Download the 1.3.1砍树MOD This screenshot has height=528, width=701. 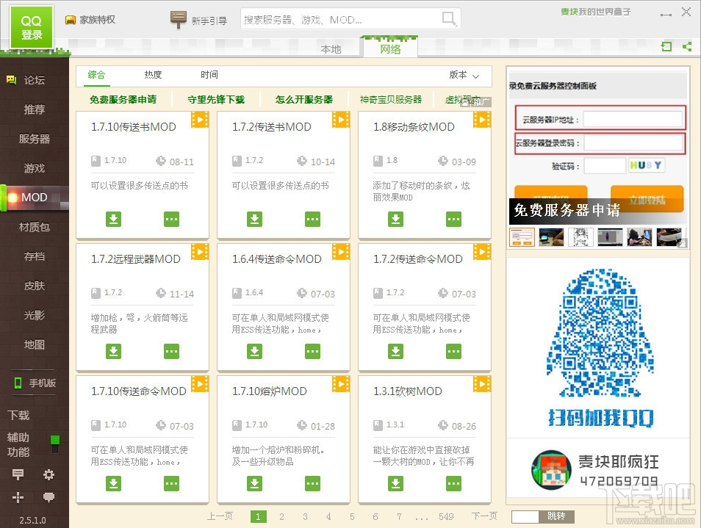395,483
